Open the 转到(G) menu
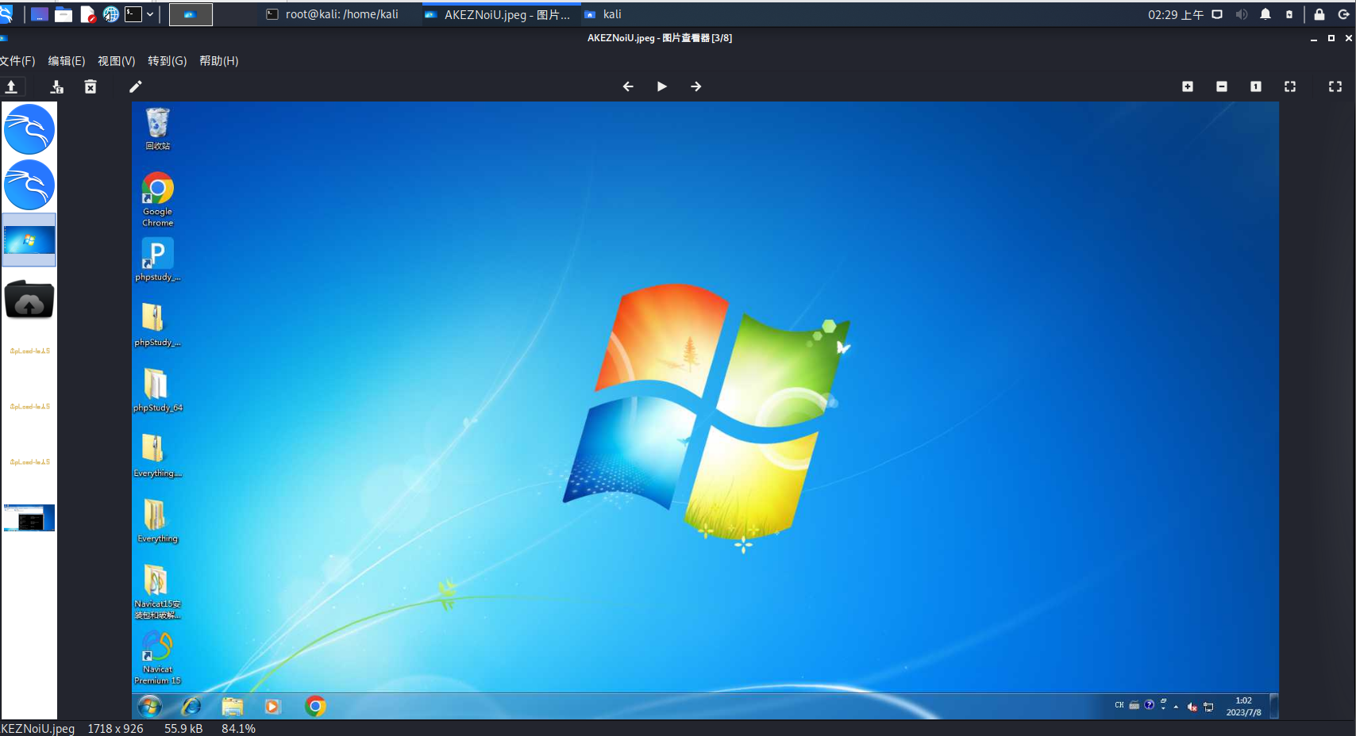 click(x=167, y=61)
